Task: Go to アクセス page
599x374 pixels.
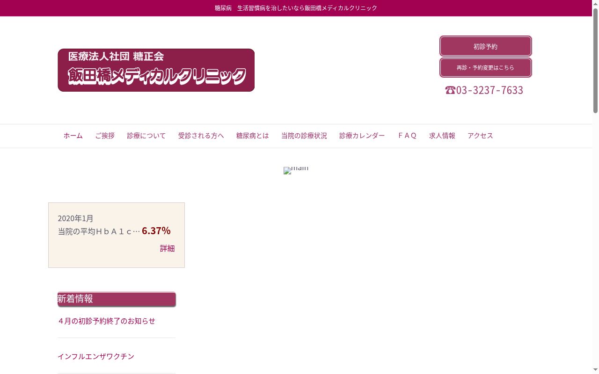Action: click(480, 136)
